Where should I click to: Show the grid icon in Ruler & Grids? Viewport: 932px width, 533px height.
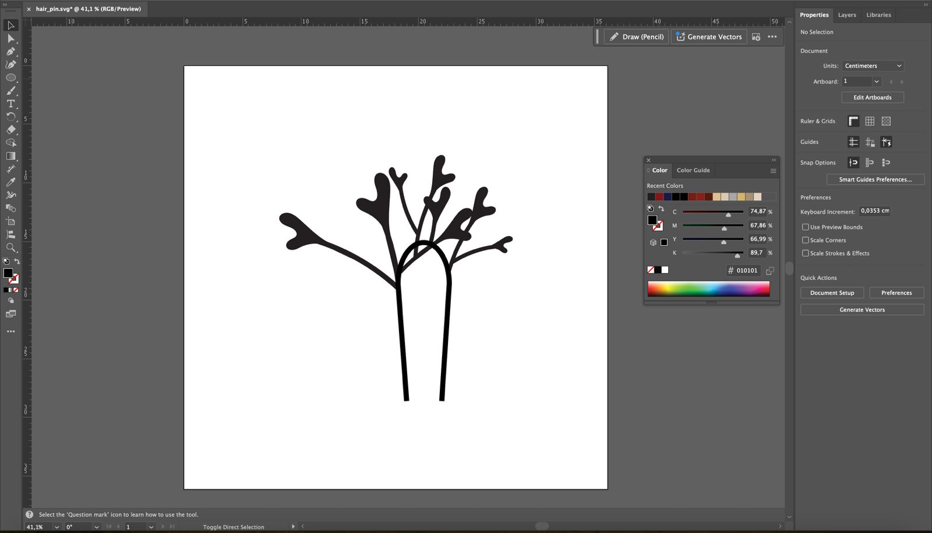click(x=870, y=121)
